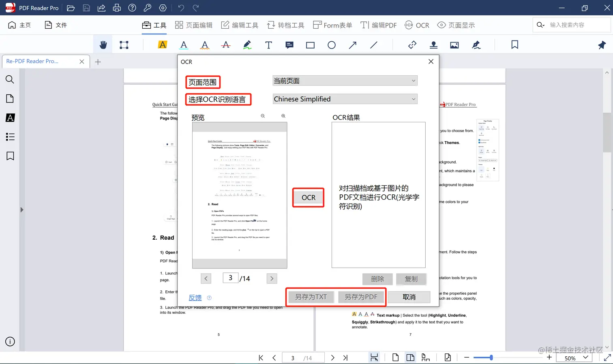Go to the 主页 tab
The height and width of the screenshot is (364, 613).
coord(19,25)
